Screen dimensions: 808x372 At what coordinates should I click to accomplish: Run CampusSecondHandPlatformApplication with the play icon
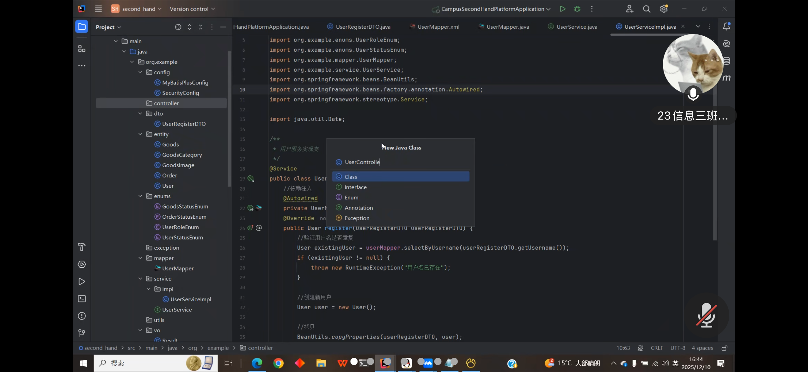pos(562,9)
